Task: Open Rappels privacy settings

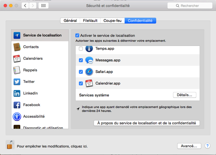Action: click(30, 70)
